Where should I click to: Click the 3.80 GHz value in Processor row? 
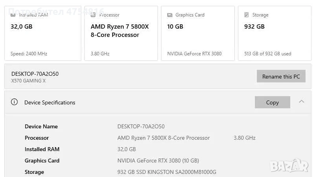[244, 138]
